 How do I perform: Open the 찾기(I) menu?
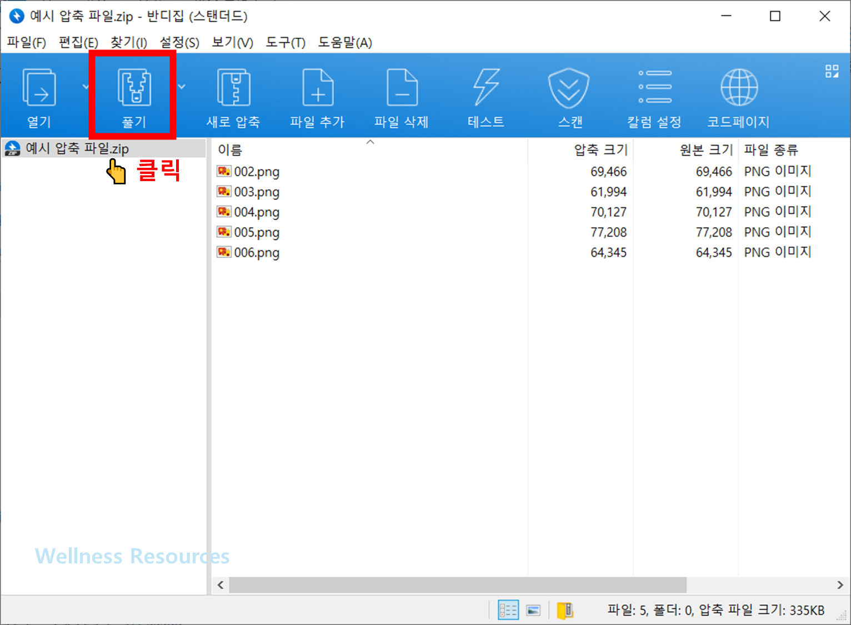(128, 42)
